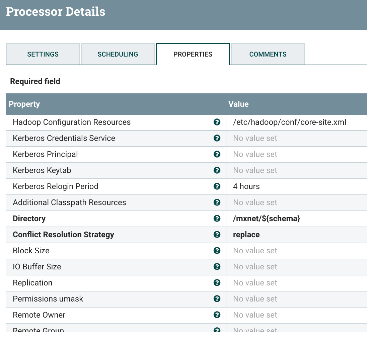Click the Kerberos Keytab help icon

pyautogui.click(x=217, y=170)
